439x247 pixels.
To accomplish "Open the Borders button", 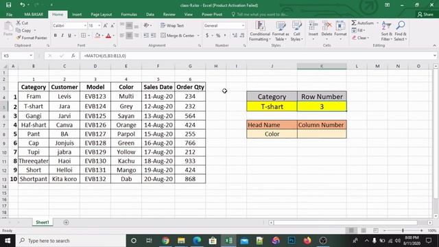I will [x=84, y=36].
